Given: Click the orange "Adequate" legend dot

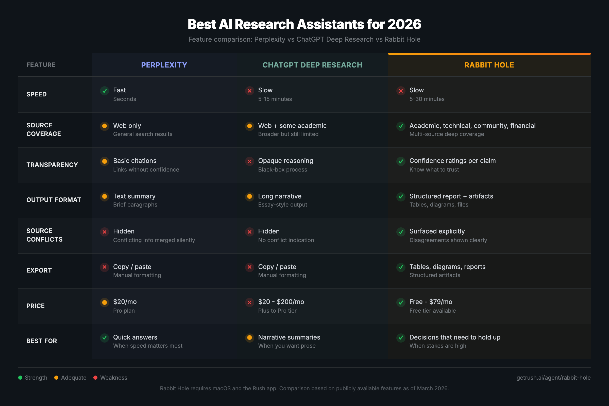Looking at the screenshot, I should (56, 378).
